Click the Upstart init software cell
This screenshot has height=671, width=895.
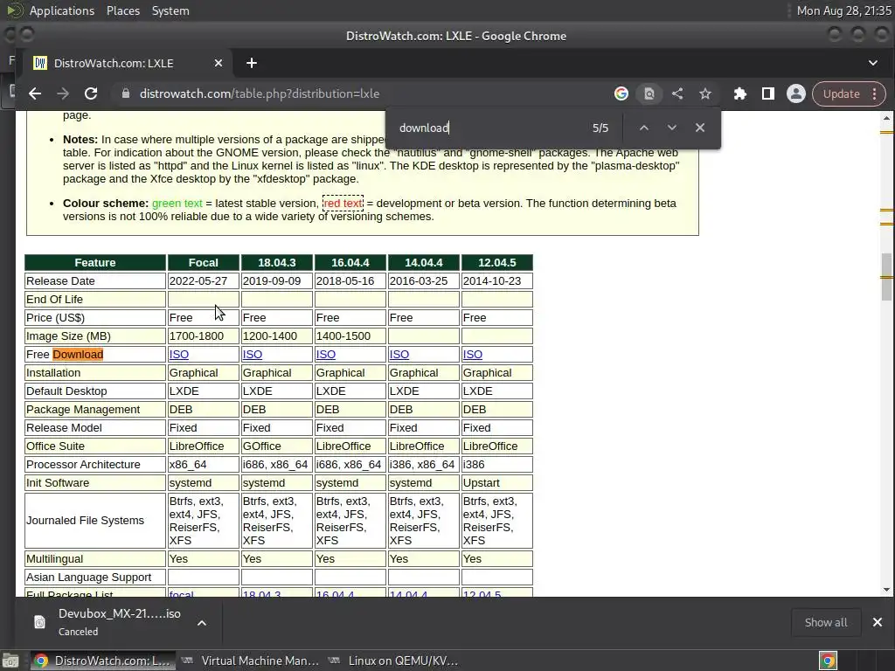click(x=497, y=482)
